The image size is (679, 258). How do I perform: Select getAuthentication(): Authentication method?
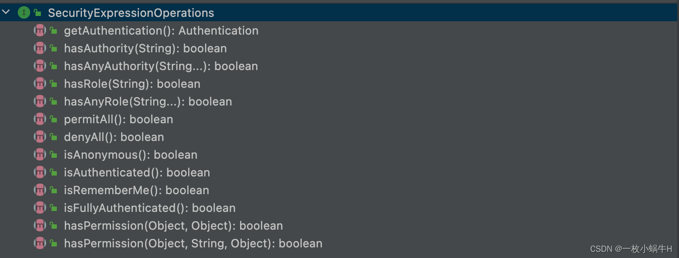point(161,31)
